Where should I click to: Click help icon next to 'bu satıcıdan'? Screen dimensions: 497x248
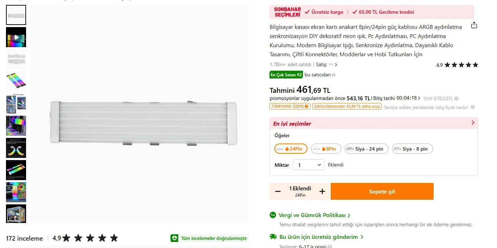(x=334, y=75)
